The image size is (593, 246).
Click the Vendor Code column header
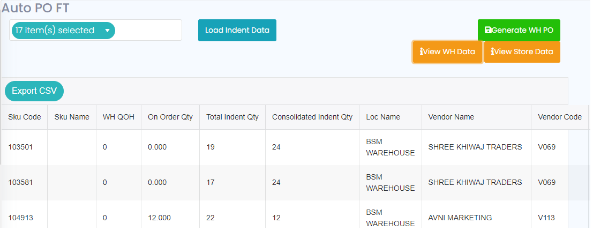point(560,117)
